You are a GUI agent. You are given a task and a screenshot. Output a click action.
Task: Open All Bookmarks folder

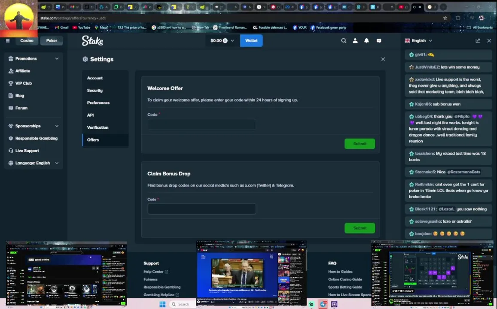pos(479,27)
